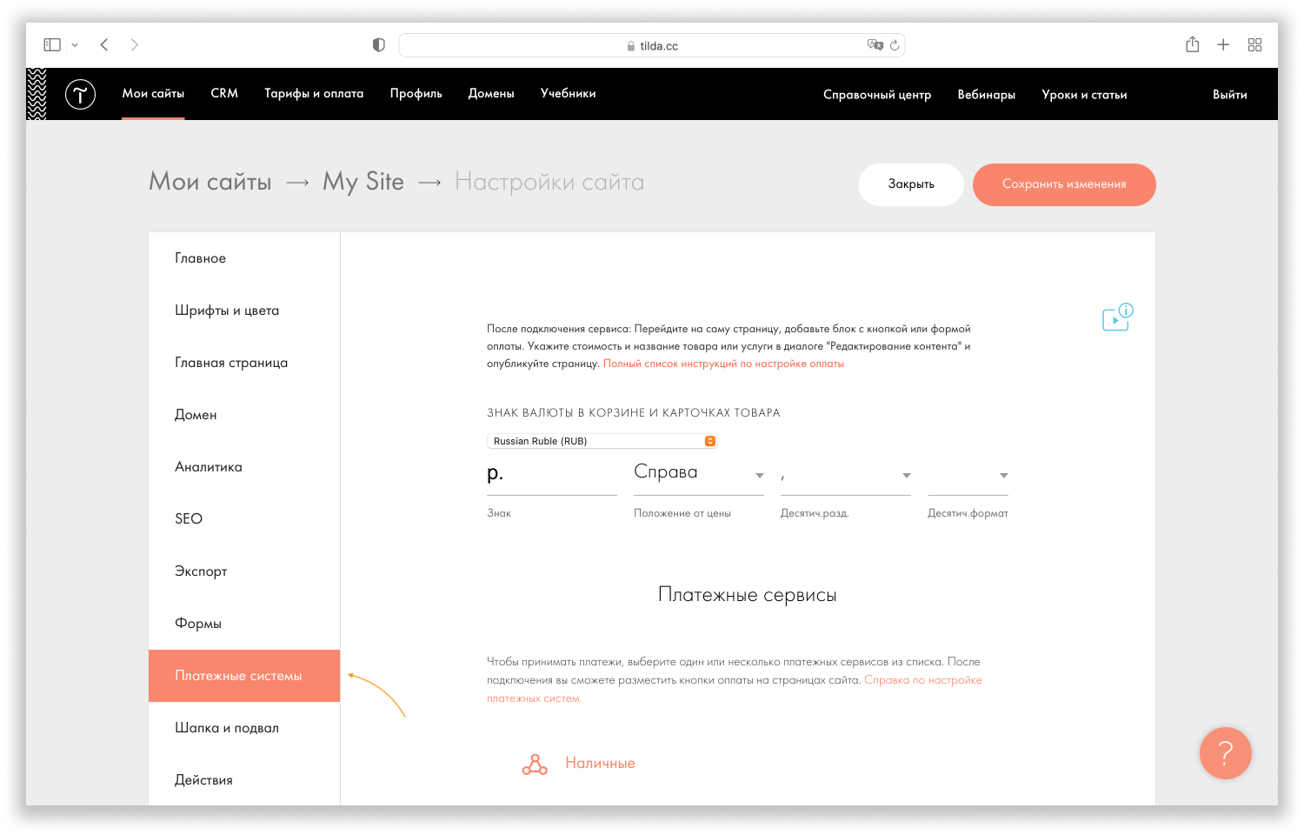Screen dimensions: 1304x835
Task: Select Главное settings tab
Action: [x=244, y=258]
